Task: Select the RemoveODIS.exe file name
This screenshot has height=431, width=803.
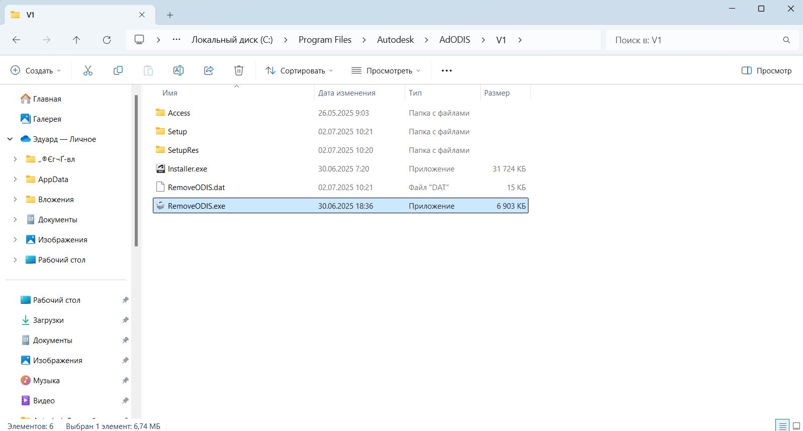Action: click(x=197, y=206)
